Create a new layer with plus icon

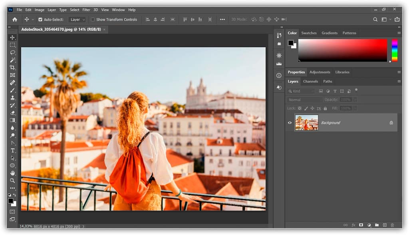pyautogui.click(x=385, y=225)
